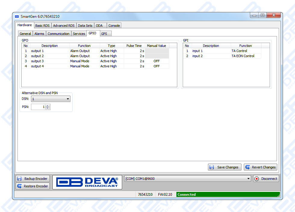This screenshot has width=295, height=212.
Task: Toggle Manual Value OFF for output 3
Action: 157,61
